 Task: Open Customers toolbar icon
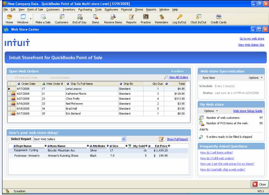(x=61, y=19)
